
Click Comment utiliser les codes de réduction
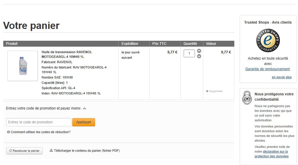[41, 132]
